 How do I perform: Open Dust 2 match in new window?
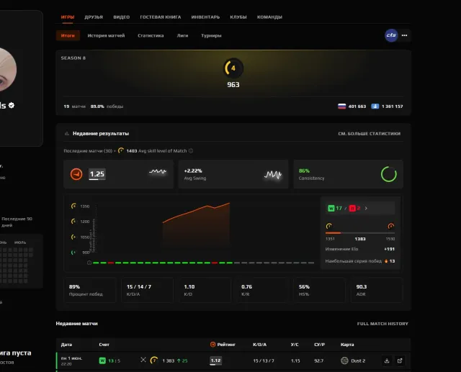400,360
